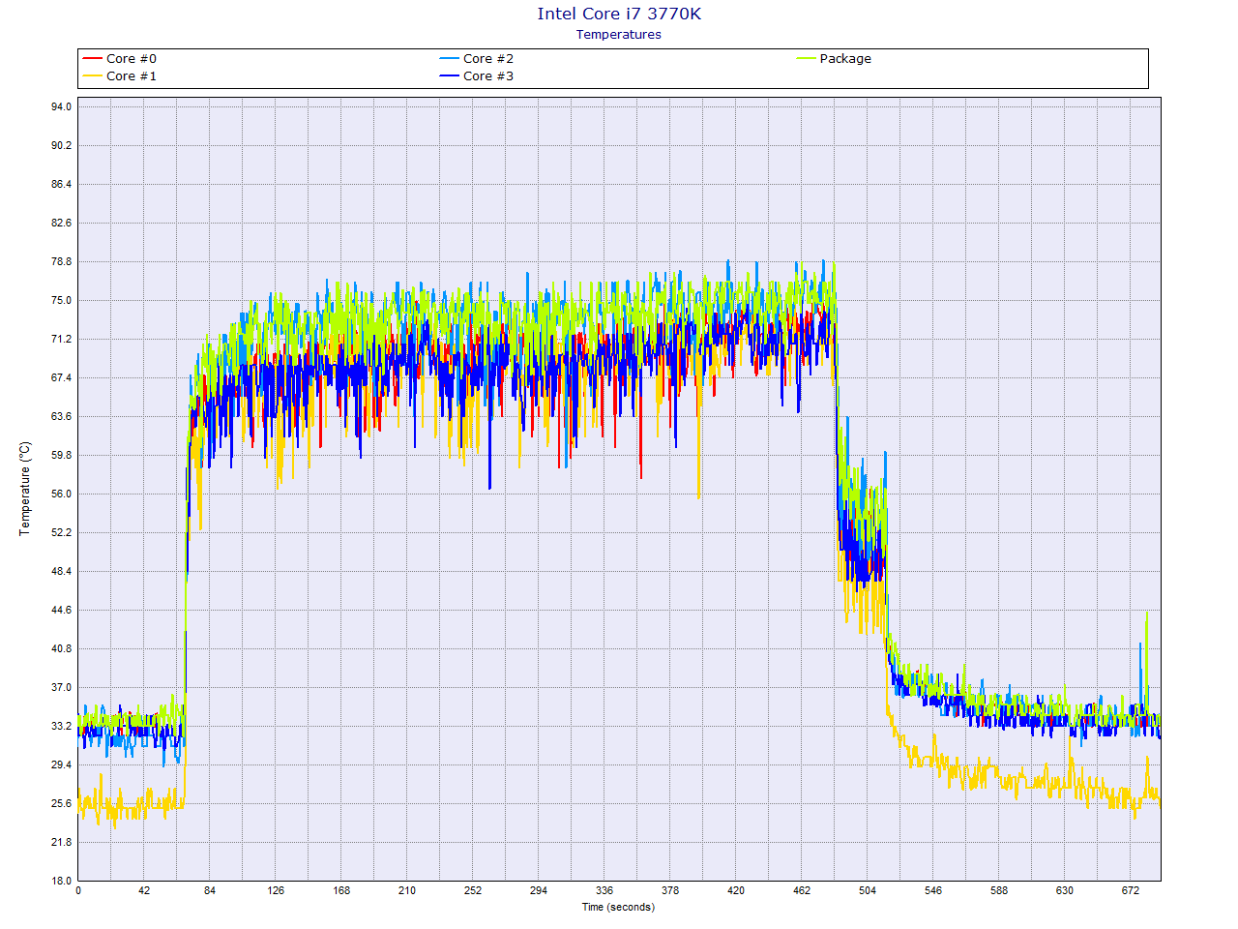This screenshot has height=929, width=1238.
Task: Click the dark blue Core #3 legend line
Action: 450,76
